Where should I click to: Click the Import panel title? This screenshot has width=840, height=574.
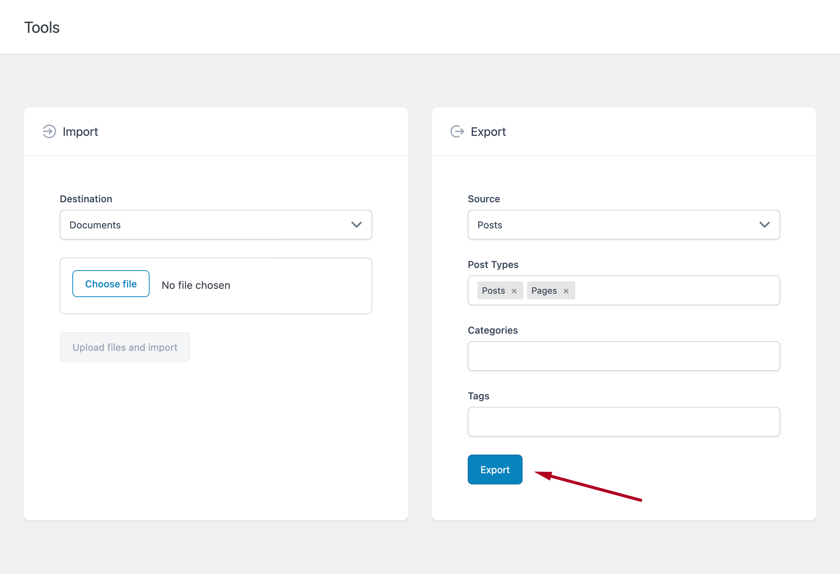point(80,131)
